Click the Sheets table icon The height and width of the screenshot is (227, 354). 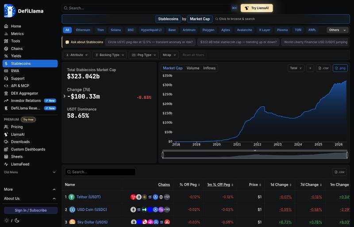[6, 157]
